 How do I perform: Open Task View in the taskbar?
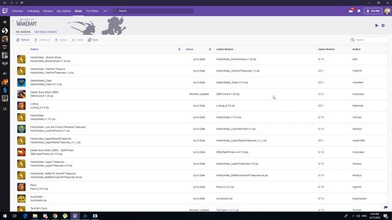tap(15, 216)
